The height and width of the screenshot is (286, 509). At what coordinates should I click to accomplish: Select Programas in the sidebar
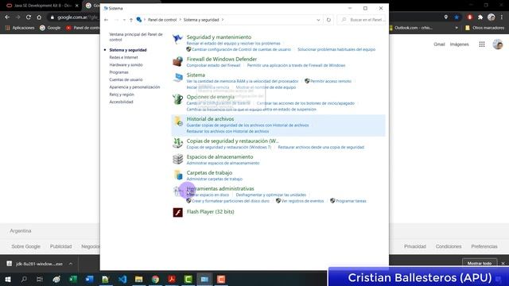pos(119,72)
